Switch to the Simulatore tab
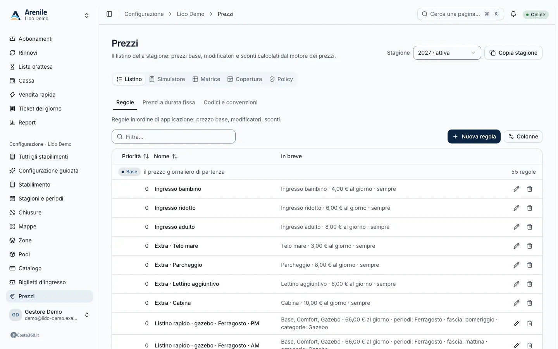 click(x=167, y=79)
